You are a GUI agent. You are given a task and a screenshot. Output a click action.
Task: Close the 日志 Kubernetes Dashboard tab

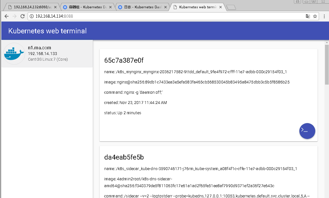165,7
